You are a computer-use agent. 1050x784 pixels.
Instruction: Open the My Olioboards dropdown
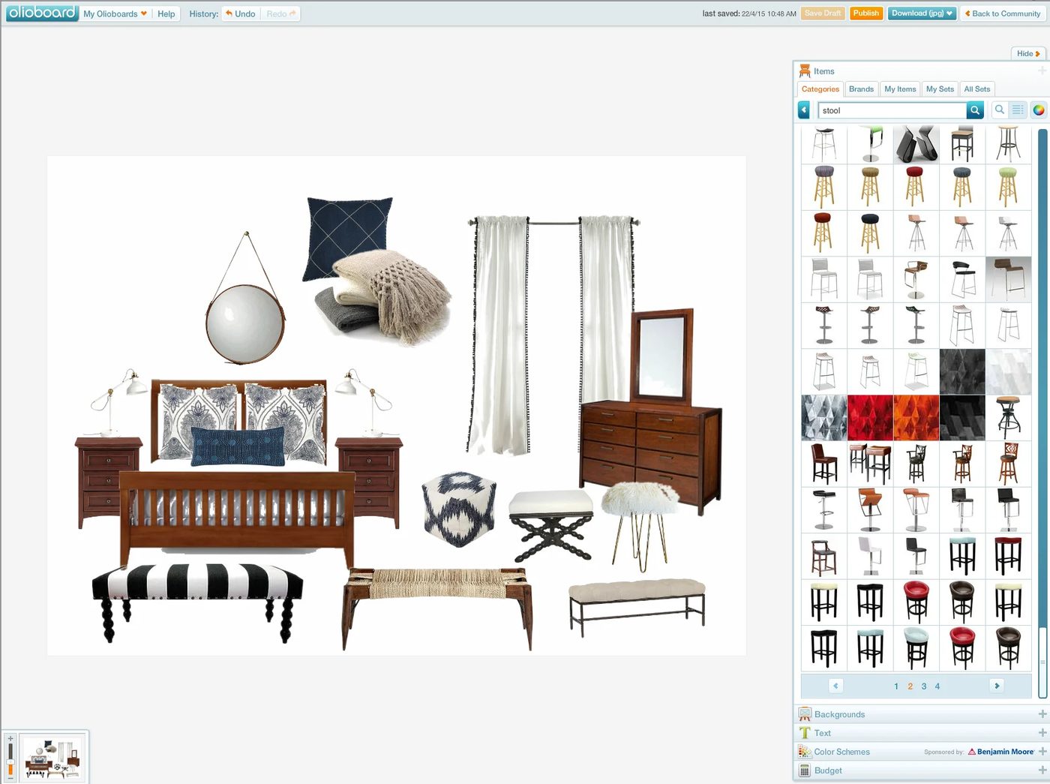[115, 14]
